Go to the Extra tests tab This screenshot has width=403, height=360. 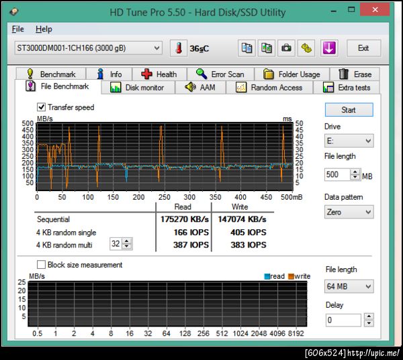pos(347,88)
